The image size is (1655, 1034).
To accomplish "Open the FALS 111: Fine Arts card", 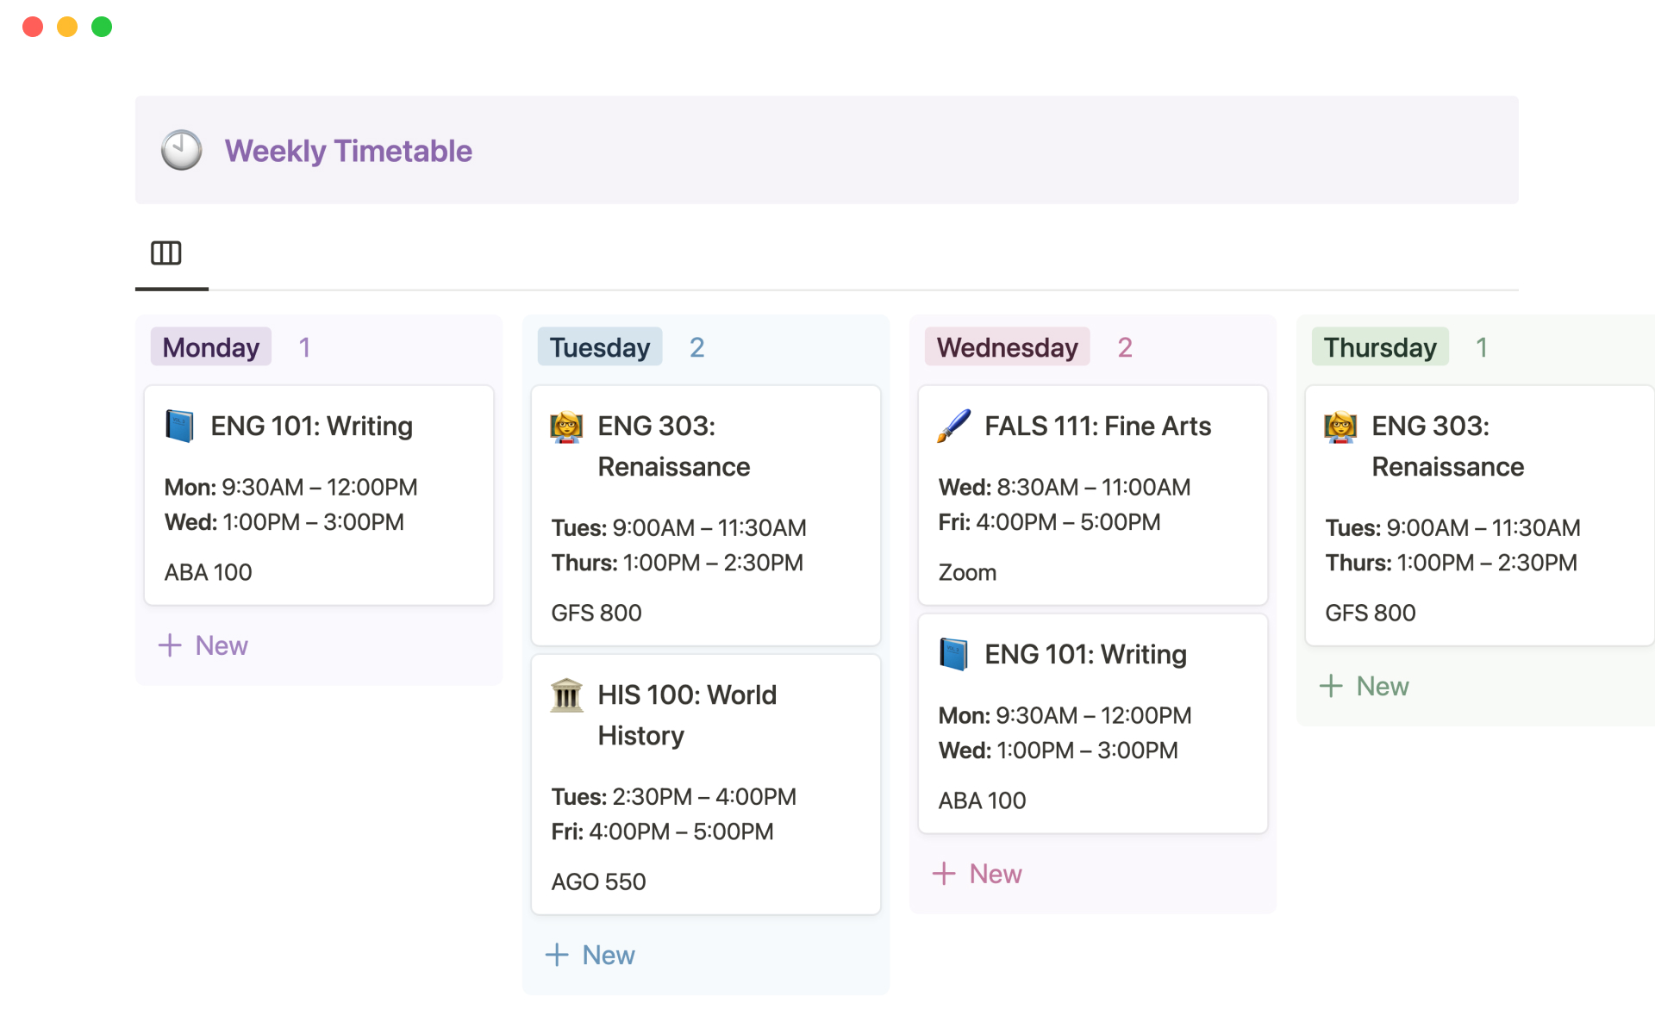I will tap(1097, 426).
